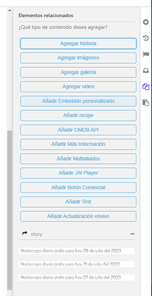This screenshot has height=296, width=152.
Task: Click Añadir Botón Comercial
Action: coord(78,187)
